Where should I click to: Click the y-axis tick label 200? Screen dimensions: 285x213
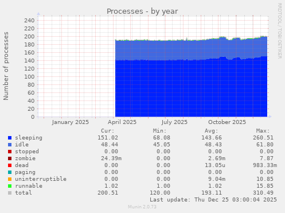tap(29, 37)
